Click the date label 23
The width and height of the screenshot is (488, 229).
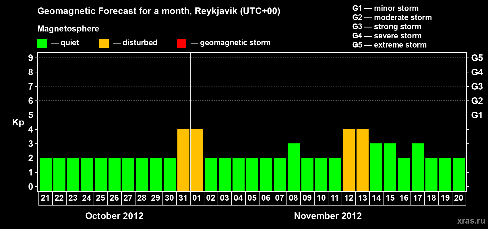pos(73,198)
